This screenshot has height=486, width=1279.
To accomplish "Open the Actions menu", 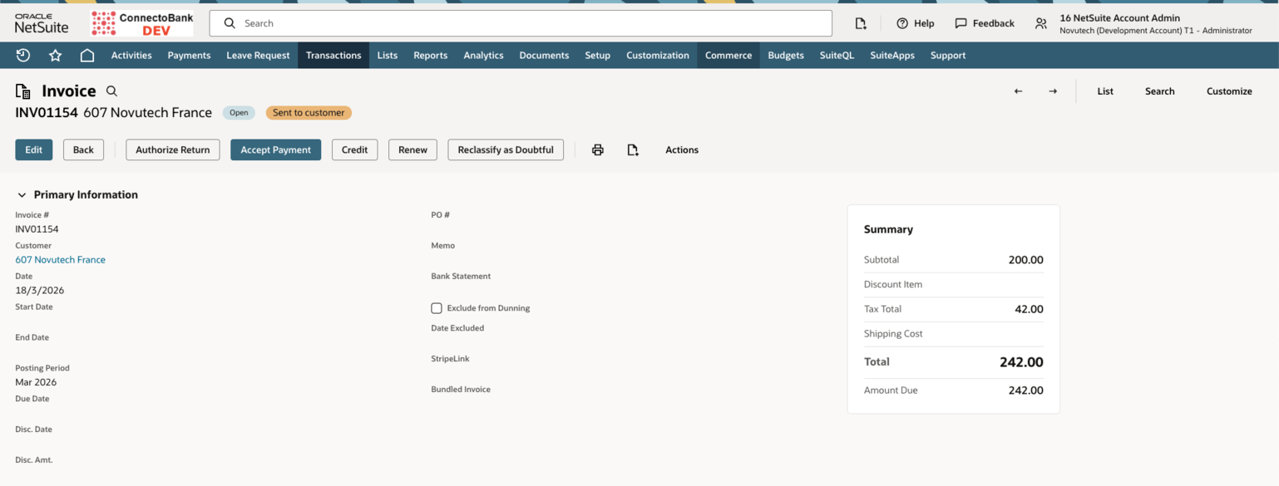I will click(x=681, y=150).
